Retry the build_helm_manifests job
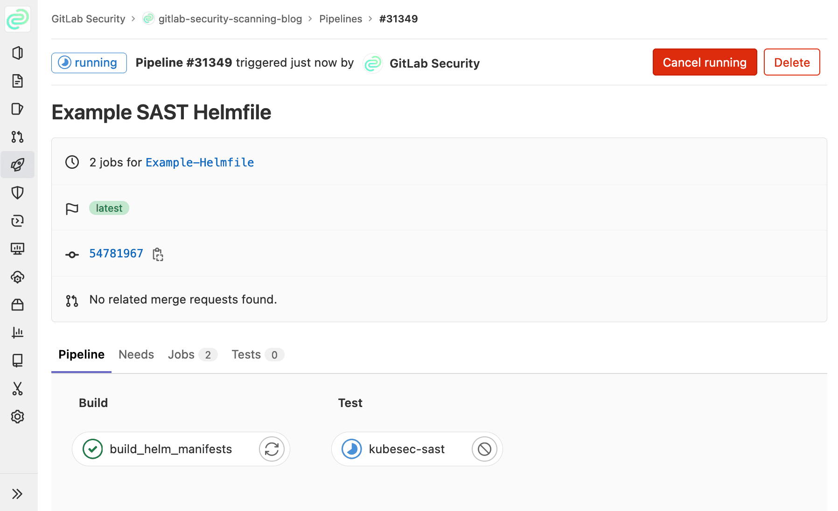The image size is (838, 511). (x=272, y=449)
